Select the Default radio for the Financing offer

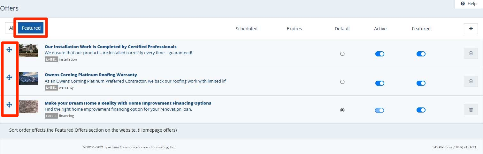pos(342,110)
